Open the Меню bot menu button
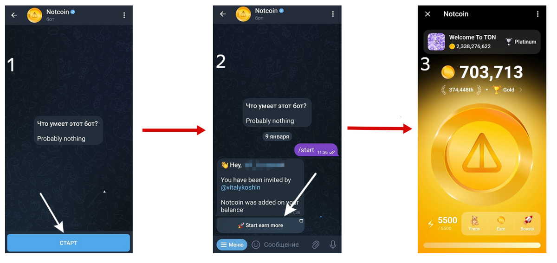This screenshot has width=557, height=263. click(x=232, y=244)
